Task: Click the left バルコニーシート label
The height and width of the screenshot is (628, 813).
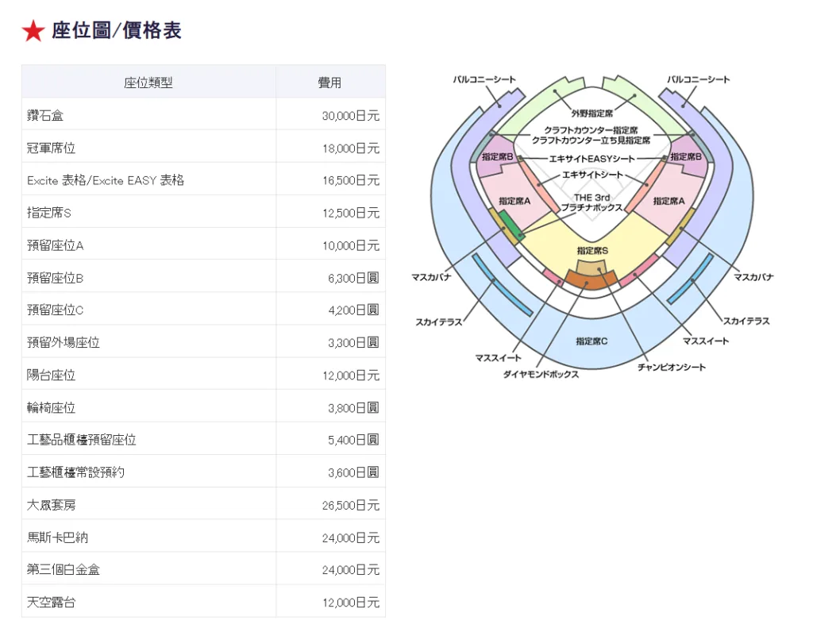Action: pos(484,79)
